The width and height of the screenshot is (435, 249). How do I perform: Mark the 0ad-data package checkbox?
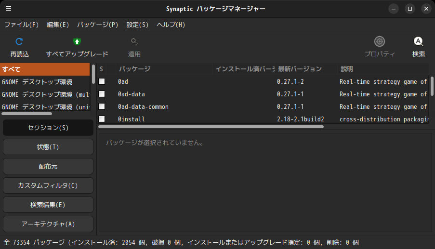[102, 94]
